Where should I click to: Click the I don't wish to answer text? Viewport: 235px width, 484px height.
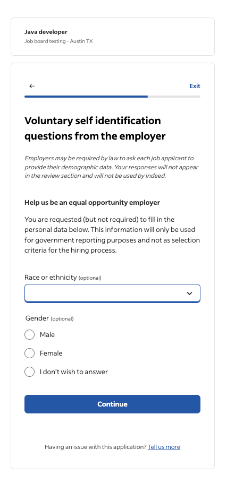point(74,371)
